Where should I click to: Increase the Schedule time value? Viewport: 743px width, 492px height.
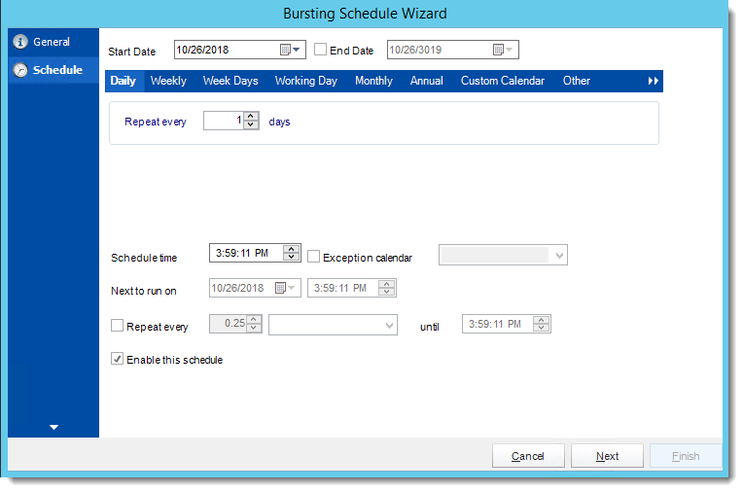click(291, 249)
